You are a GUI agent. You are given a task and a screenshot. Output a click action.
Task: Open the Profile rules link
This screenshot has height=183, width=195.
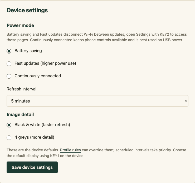pyautogui.click(x=70, y=150)
